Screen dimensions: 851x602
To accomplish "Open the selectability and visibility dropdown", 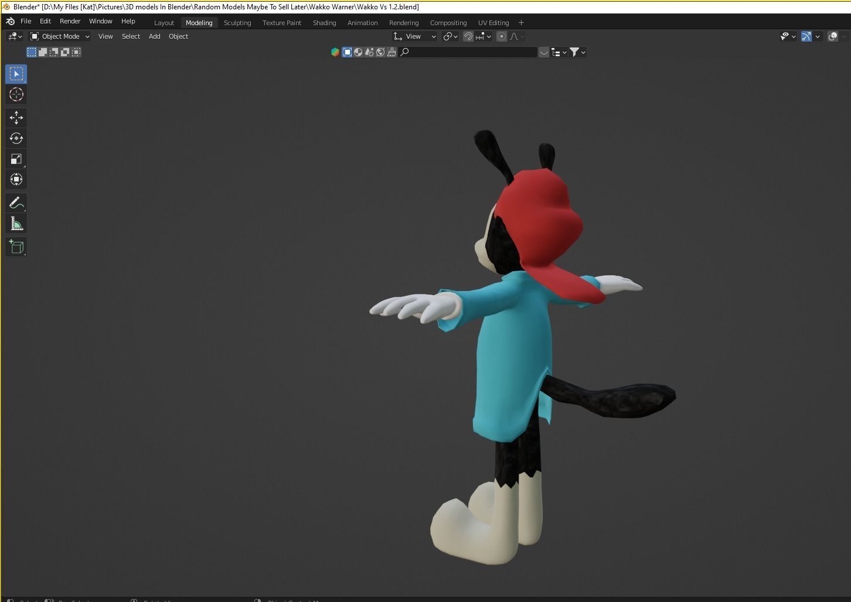I will coord(788,36).
